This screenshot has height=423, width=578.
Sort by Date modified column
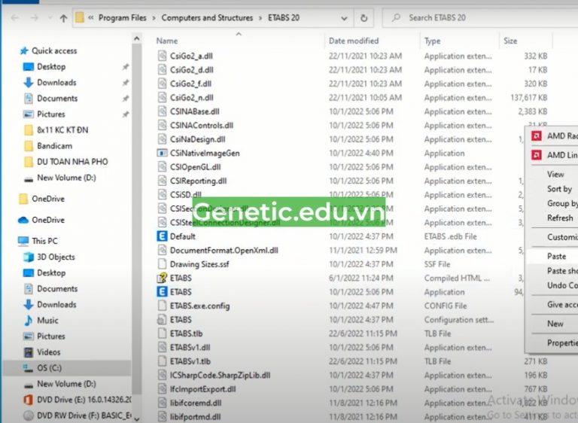pyautogui.click(x=354, y=41)
